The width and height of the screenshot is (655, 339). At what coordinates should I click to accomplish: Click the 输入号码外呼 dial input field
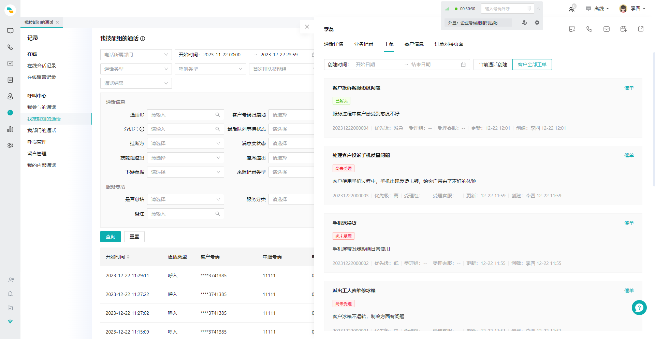[508, 9]
